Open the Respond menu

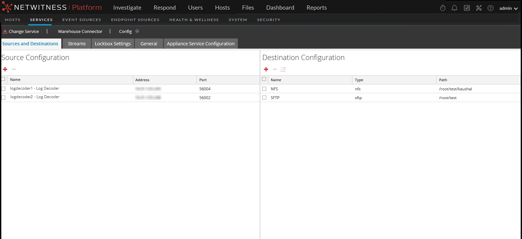tap(165, 7)
